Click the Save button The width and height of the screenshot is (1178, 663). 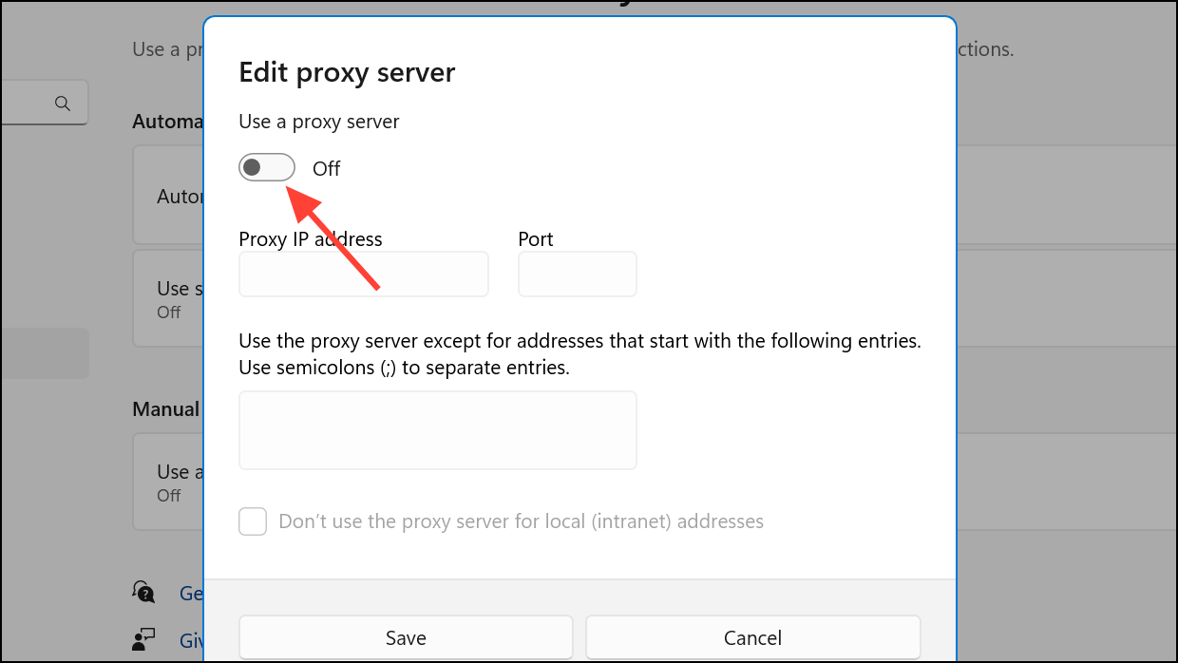pos(405,637)
